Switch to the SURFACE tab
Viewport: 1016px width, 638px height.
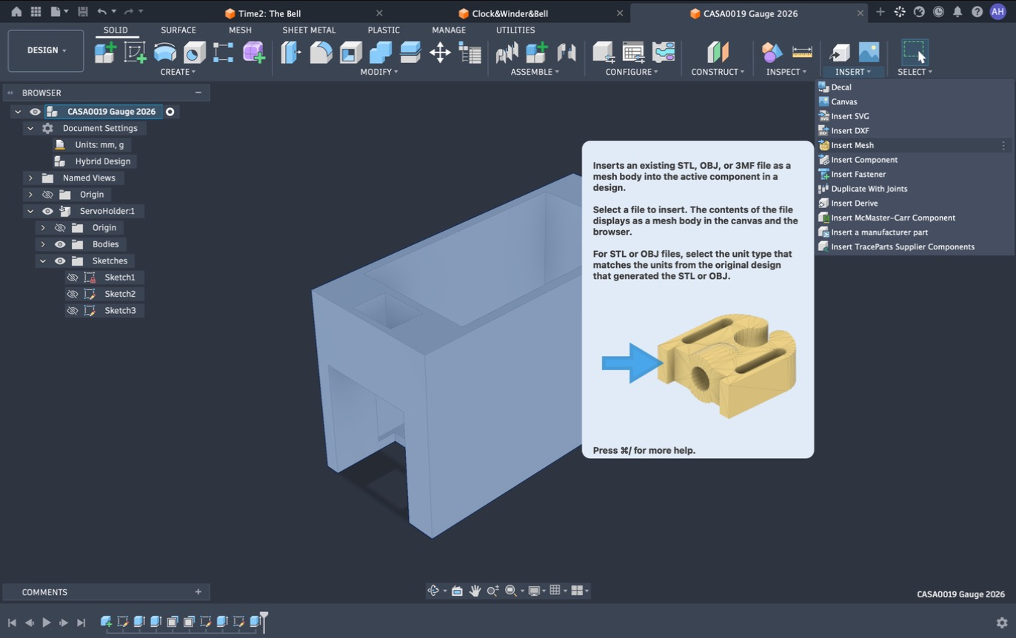(x=178, y=30)
